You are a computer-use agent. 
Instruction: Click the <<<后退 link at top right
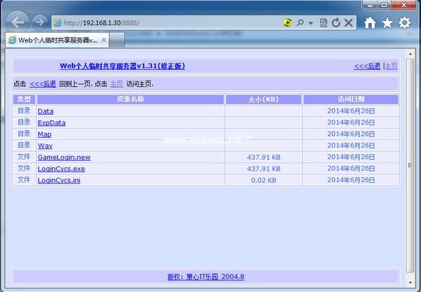pos(367,66)
